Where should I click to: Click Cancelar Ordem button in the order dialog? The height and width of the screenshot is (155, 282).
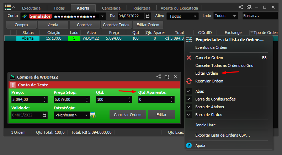coord(128,115)
